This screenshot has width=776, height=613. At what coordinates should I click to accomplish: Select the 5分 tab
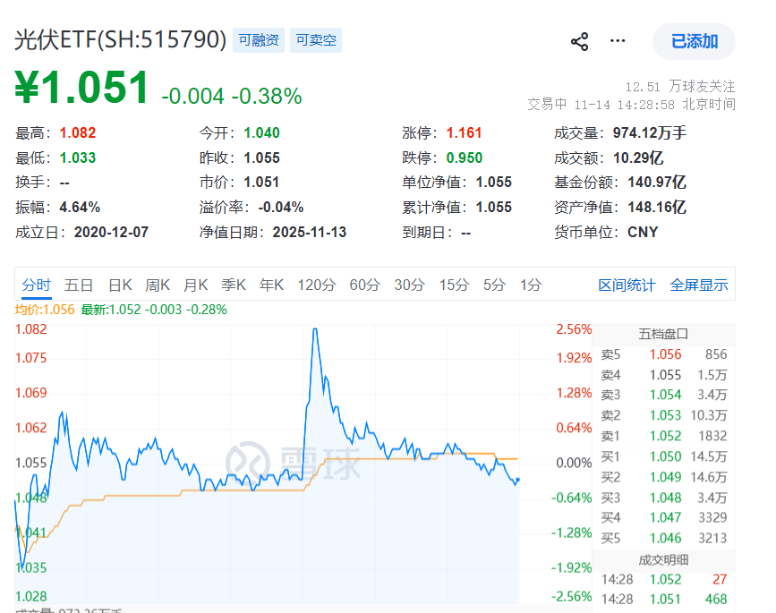(494, 285)
